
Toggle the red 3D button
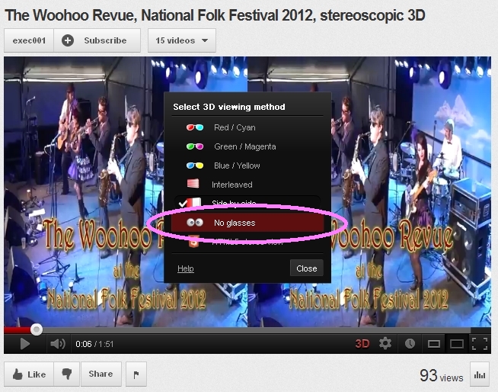(362, 344)
